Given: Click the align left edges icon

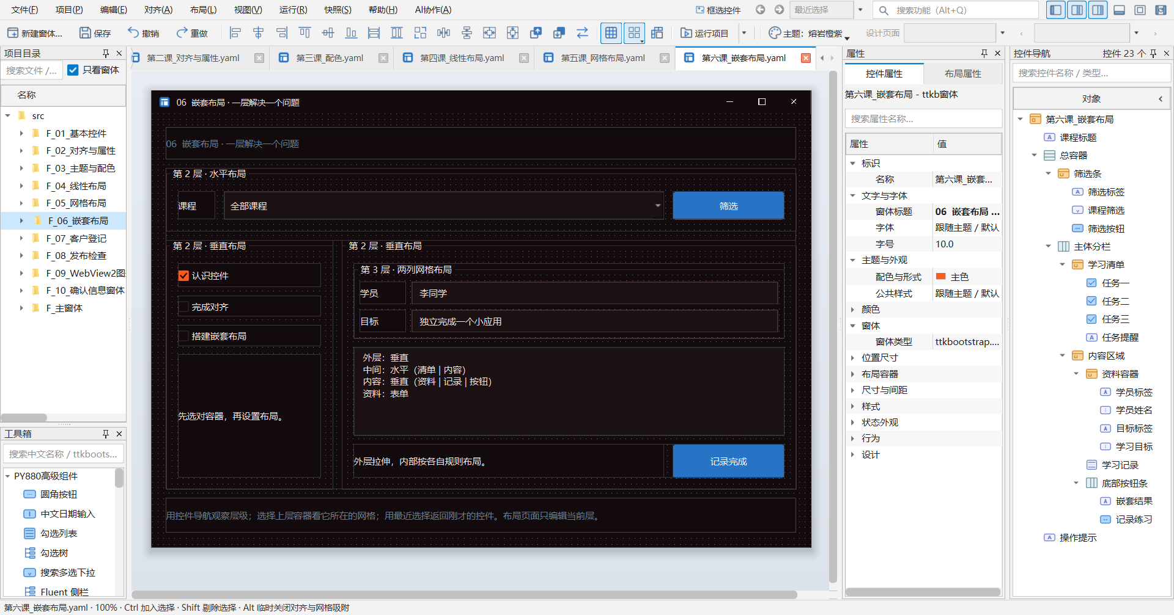Looking at the screenshot, I should click(235, 33).
